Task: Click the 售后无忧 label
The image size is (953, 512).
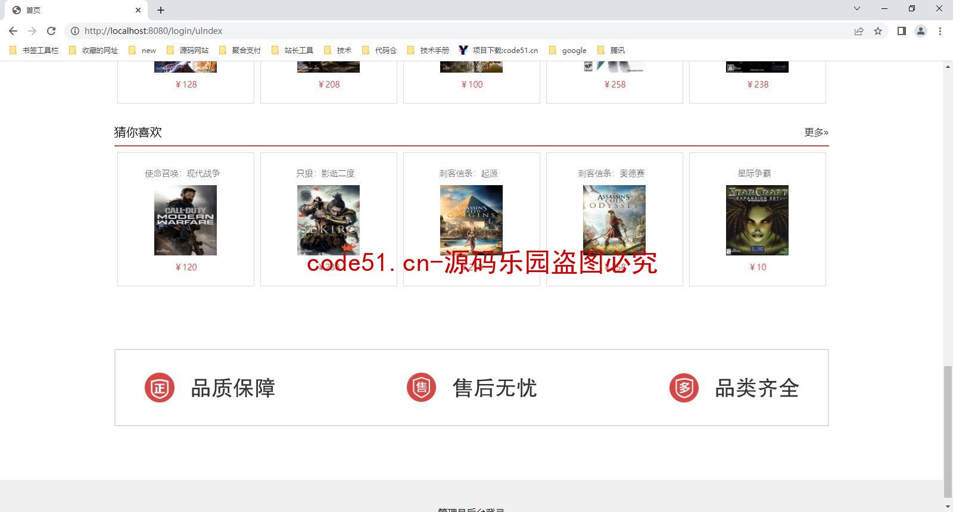Action: [495, 388]
